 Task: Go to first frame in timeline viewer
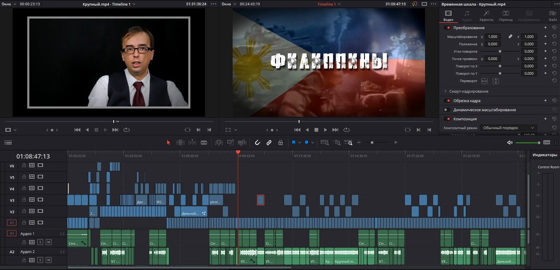pyautogui.click(x=297, y=130)
